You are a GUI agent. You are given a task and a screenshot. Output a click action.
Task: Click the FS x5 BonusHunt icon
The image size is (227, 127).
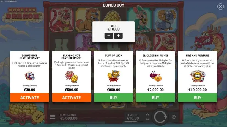pyautogui.click(x=30, y=76)
